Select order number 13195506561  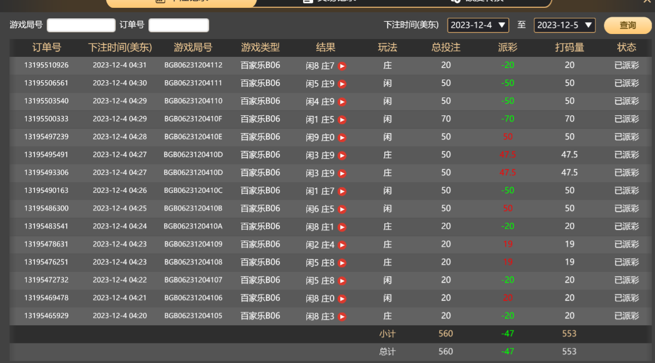[46, 83]
